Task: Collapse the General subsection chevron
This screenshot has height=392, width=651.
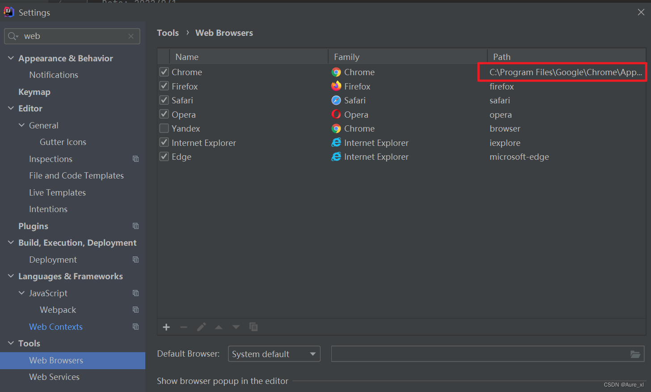Action: [21, 125]
